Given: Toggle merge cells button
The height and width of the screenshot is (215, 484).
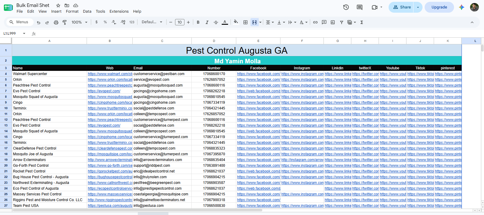Looking at the screenshot, I should pos(254,22).
